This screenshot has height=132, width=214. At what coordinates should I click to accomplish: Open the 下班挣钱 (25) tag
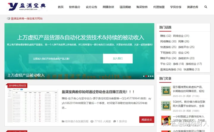168,53
